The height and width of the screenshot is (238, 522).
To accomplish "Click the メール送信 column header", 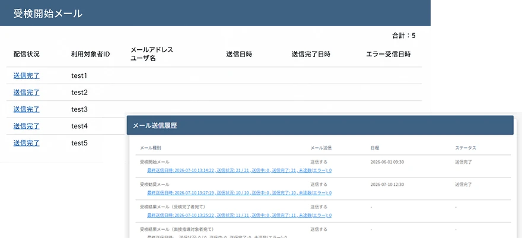I will coord(321,148).
